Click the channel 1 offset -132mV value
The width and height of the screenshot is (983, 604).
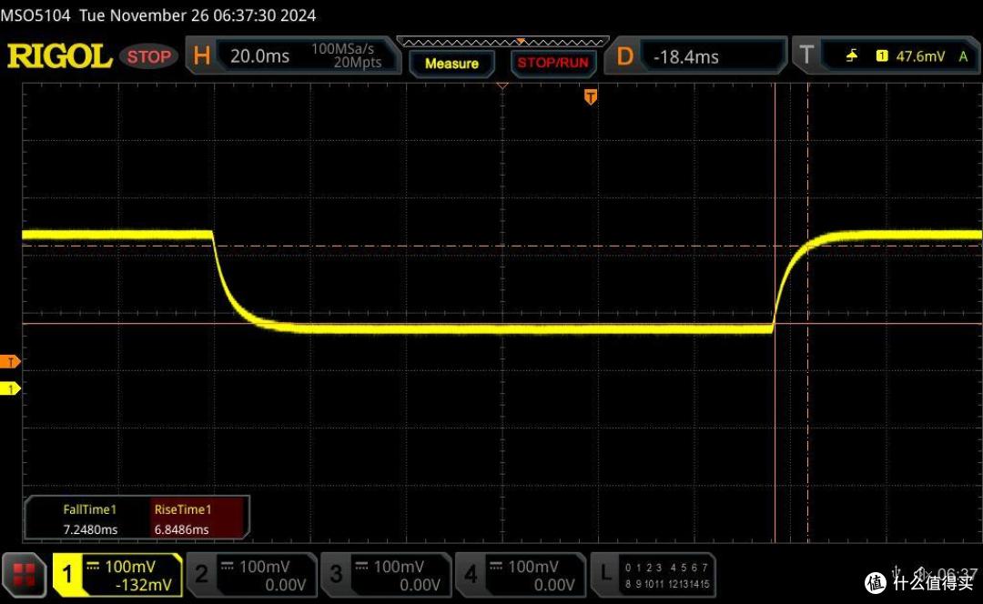pos(143,585)
